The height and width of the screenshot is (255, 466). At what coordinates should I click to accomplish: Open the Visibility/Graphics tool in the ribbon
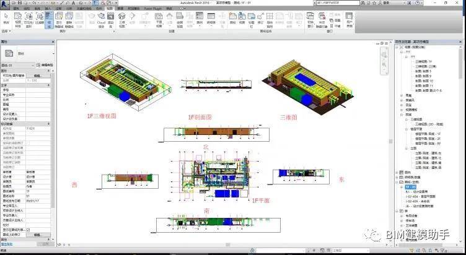point(29,20)
